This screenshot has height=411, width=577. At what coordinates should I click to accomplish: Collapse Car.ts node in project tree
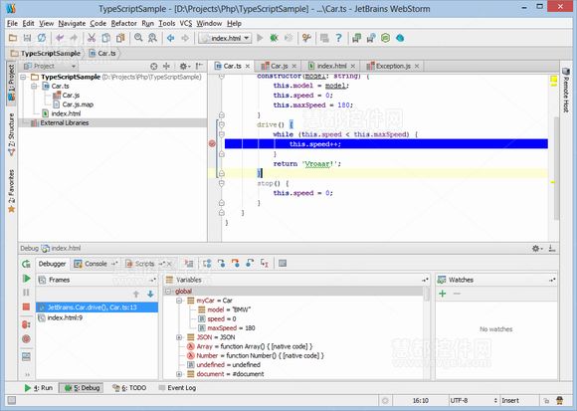coord(34,87)
